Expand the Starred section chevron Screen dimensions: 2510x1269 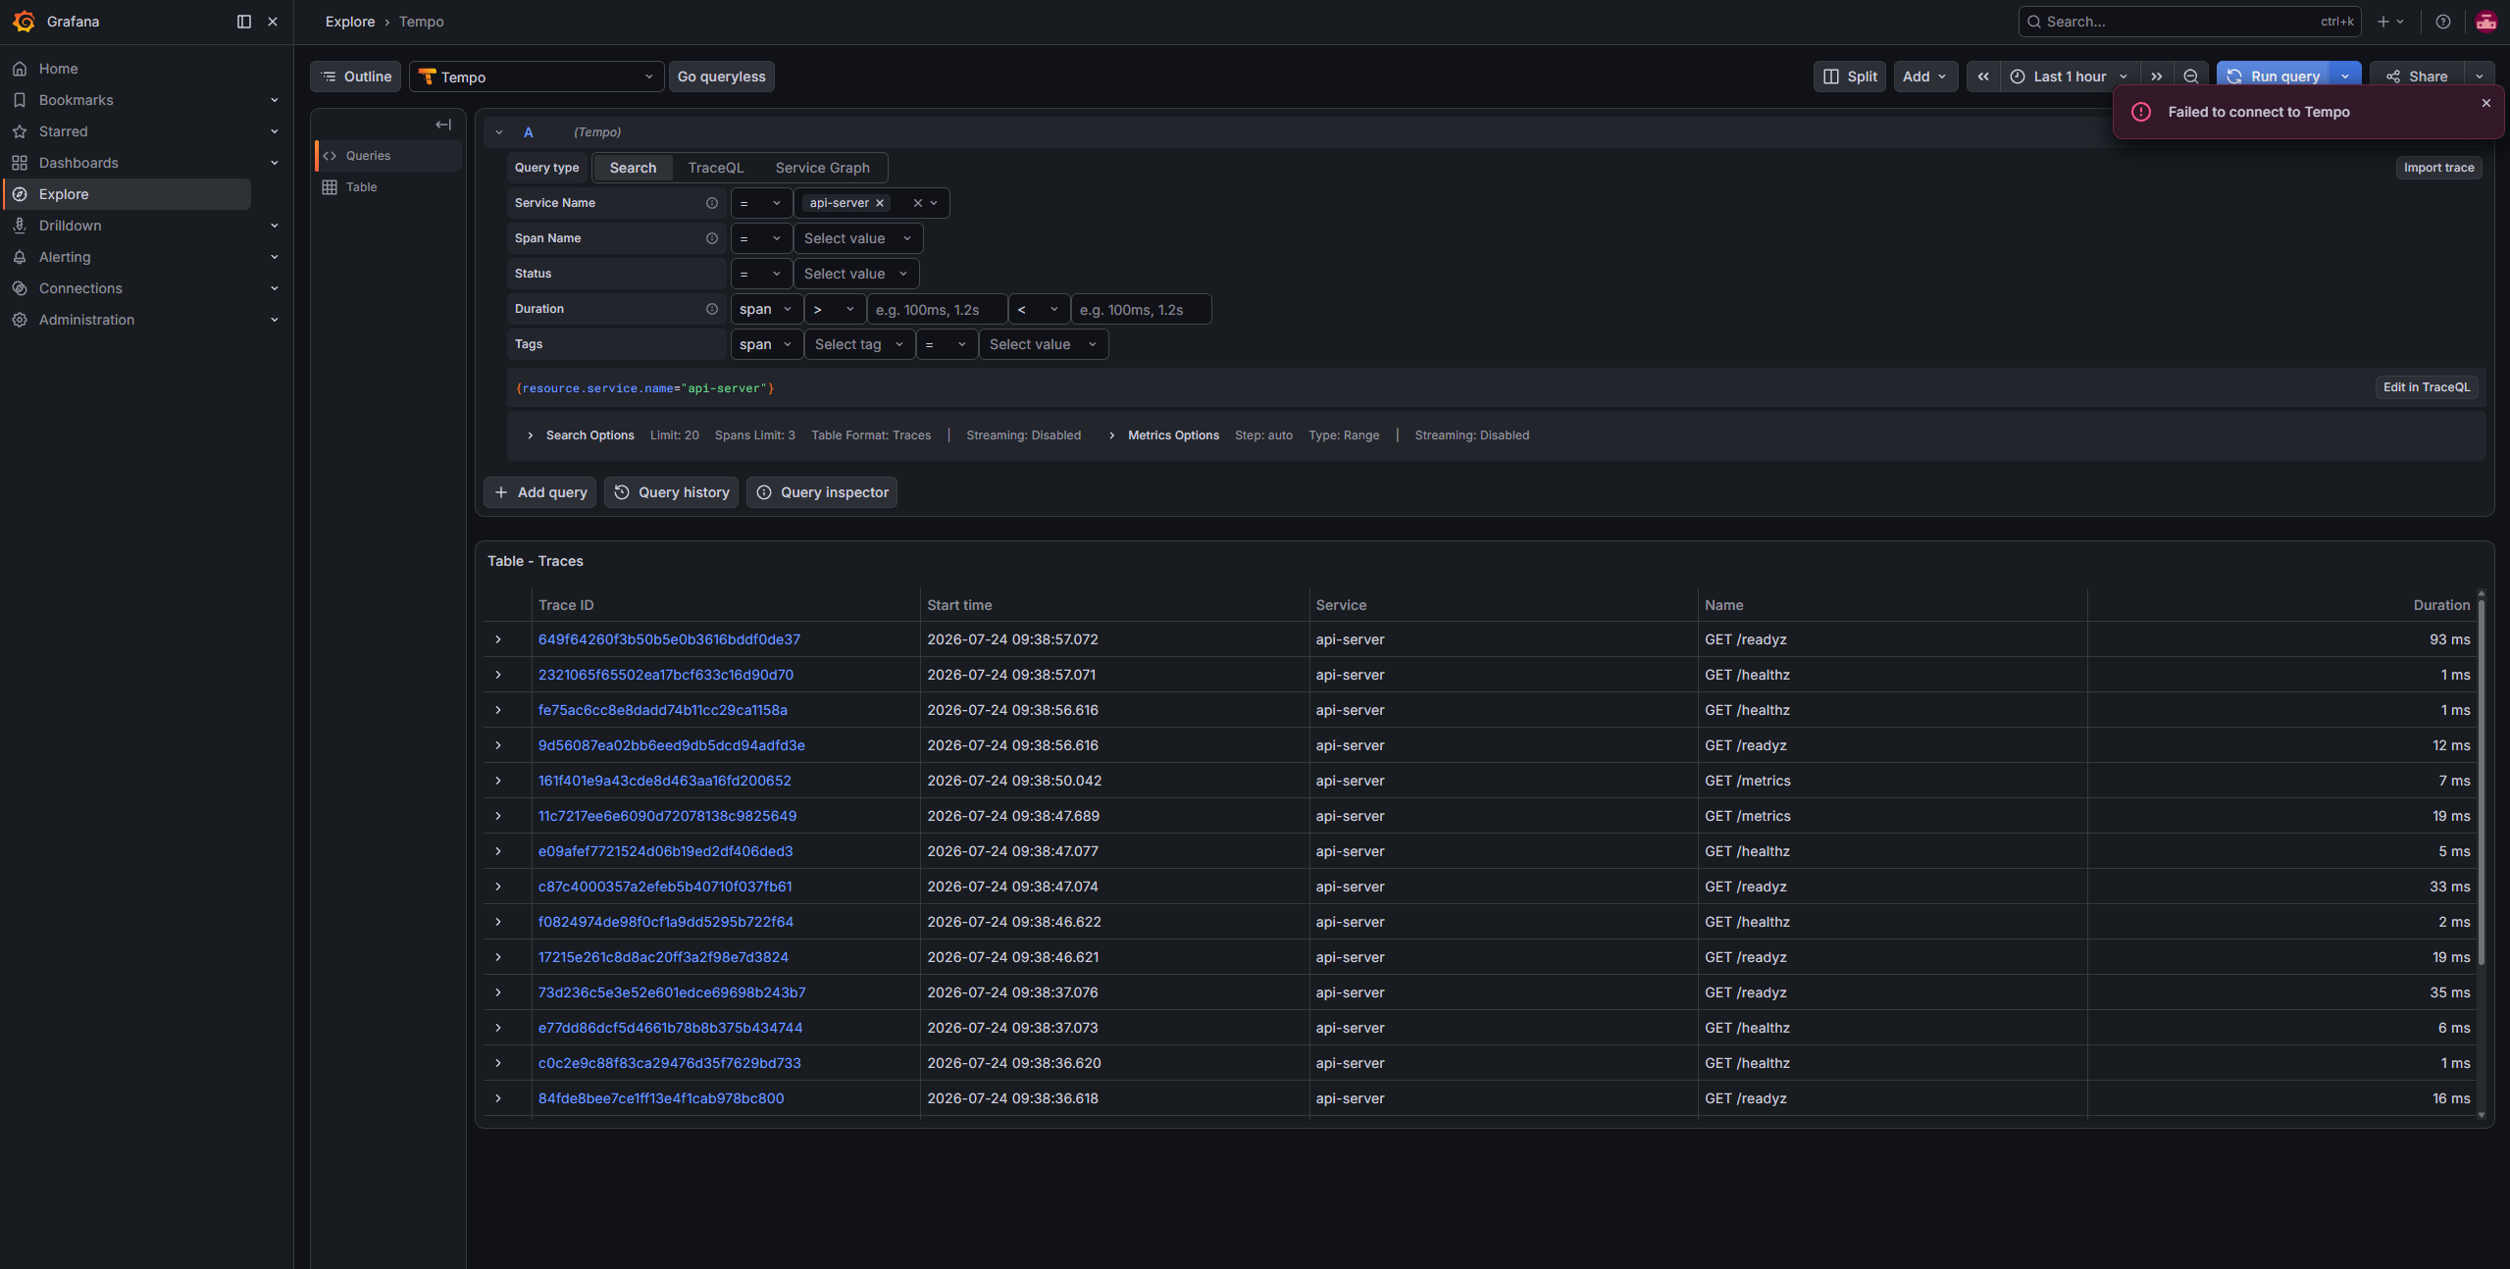coord(275,131)
